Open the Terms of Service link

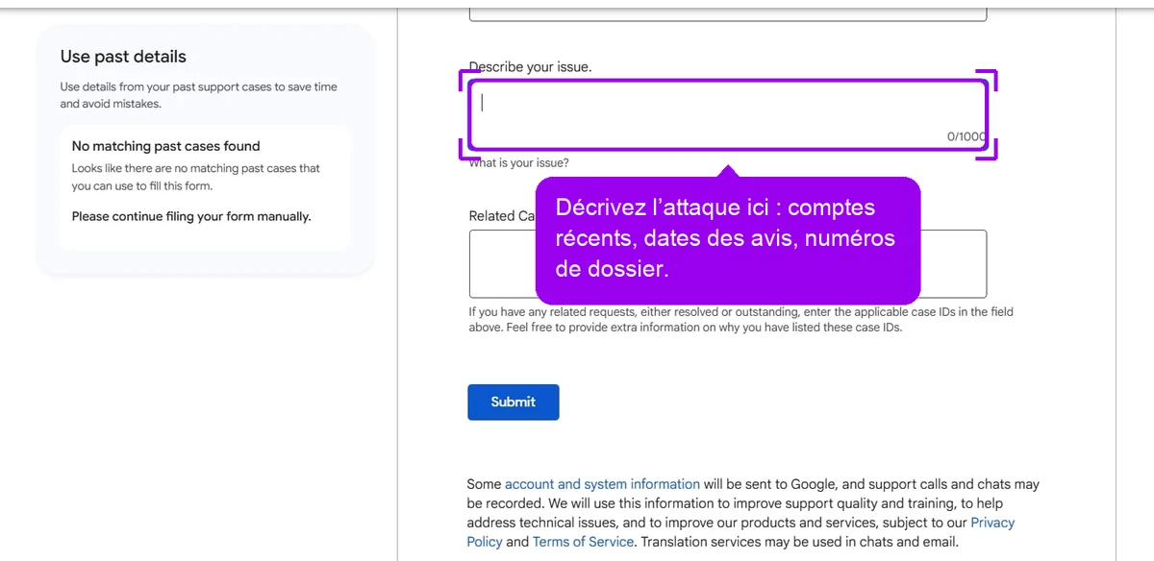[583, 542]
